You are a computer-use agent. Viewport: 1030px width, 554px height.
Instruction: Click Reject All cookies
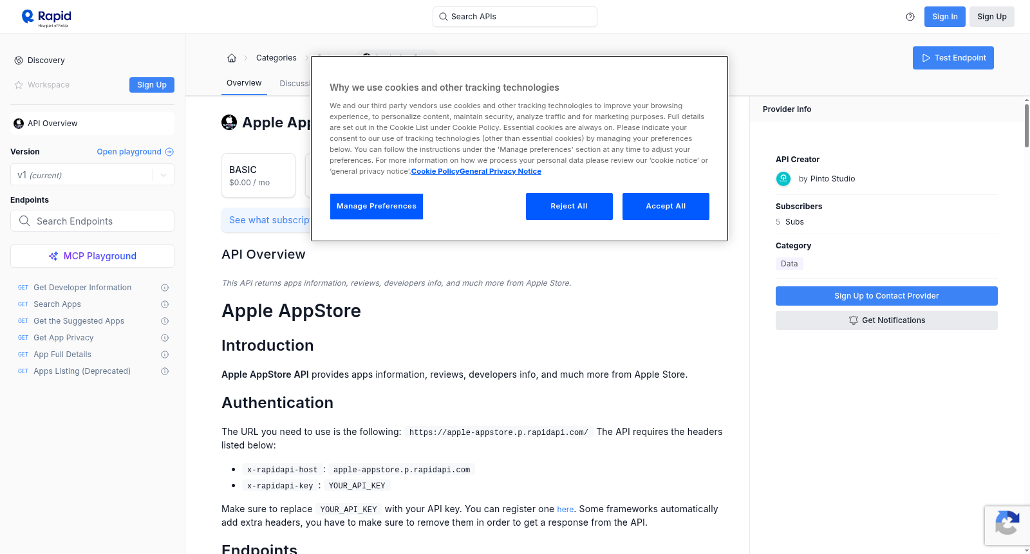569,207
